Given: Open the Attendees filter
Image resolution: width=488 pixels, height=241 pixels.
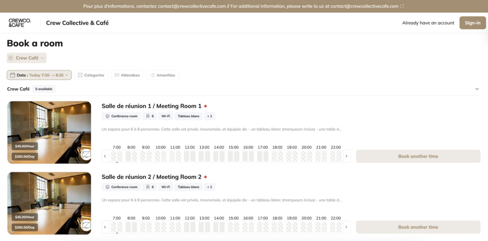Looking at the screenshot, I should pos(127,75).
